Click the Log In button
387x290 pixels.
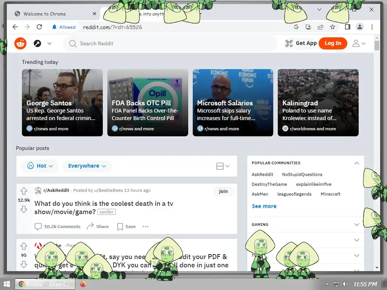click(x=333, y=43)
